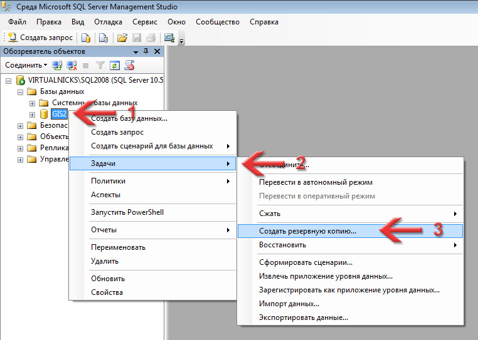Image resolution: width=478 pixels, height=340 pixels.
Task: Open the Отчеты submenu
Action: [153, 230]
